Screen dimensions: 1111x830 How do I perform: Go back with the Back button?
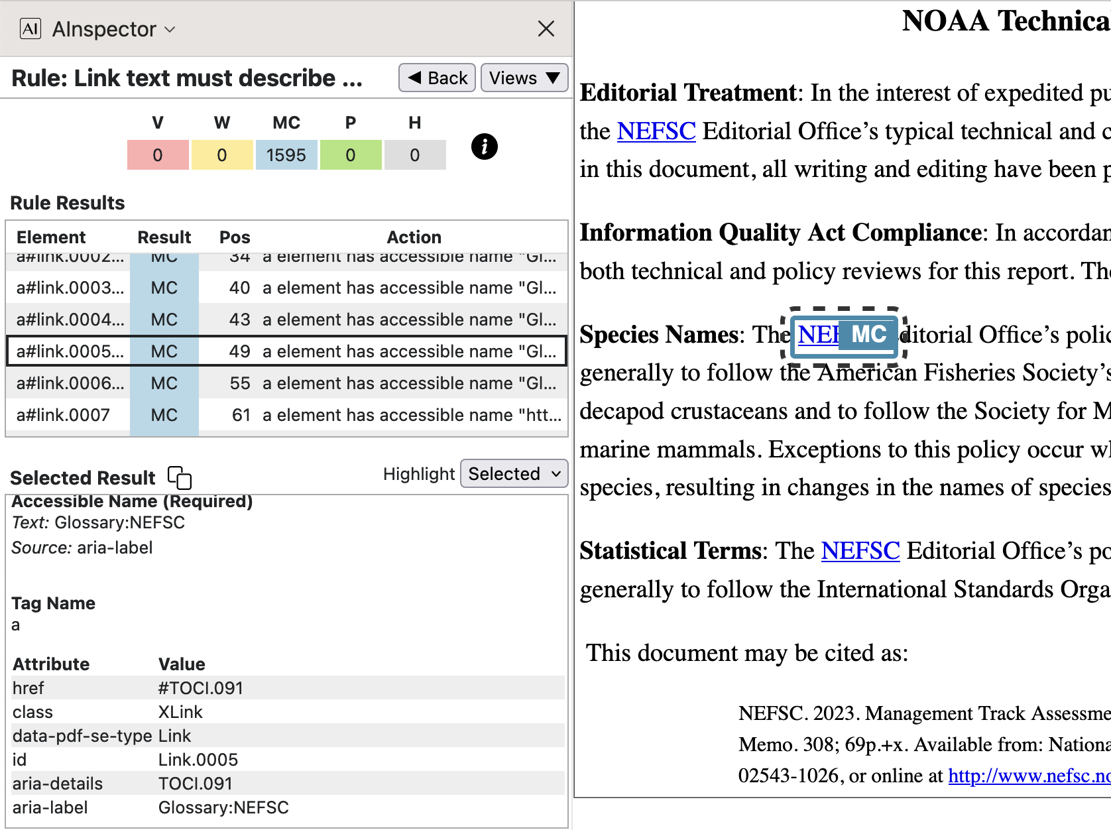[437, 78]
